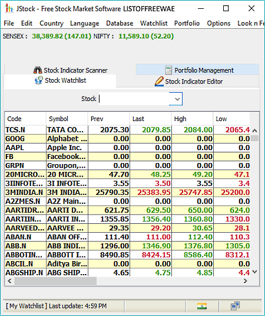Click the horizontal scrollbar right arrow
265x316 pixels.
[x=245, y=281]
